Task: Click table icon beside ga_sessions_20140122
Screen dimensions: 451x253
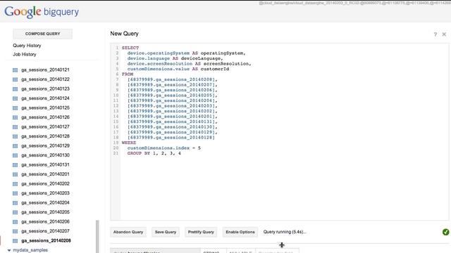Action: pos(16,79)
